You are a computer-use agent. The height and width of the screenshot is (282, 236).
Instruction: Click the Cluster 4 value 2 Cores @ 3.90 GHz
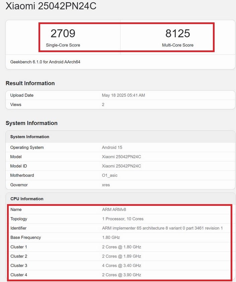point(122,275)
